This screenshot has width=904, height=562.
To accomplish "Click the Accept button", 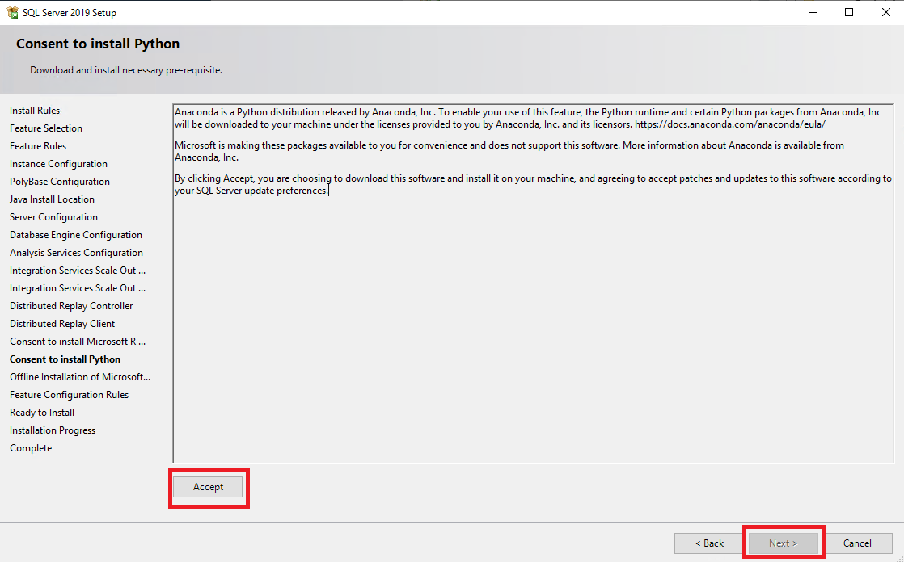I will pyautogui.click(x=208, y=487).
